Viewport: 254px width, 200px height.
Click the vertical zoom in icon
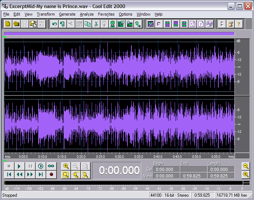(x=246, y=175)
